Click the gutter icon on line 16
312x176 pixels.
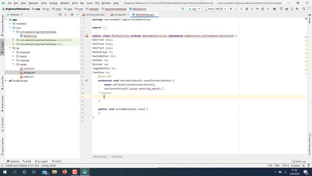tap(87, 36)
